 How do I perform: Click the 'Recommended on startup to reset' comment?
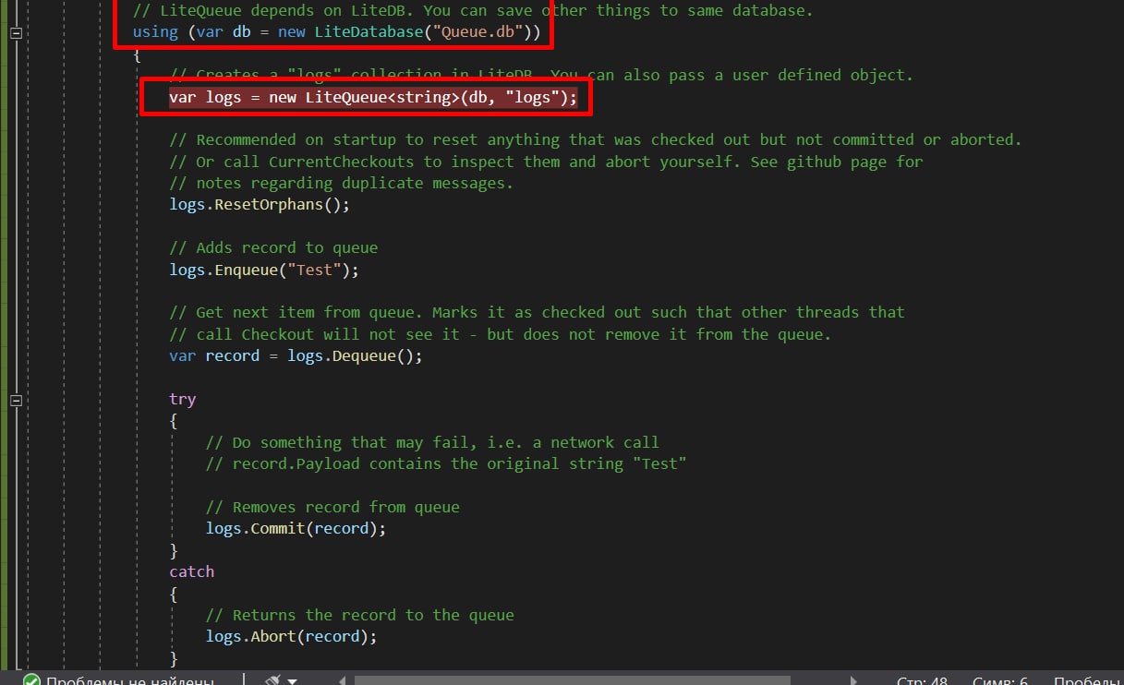(595, 139)
